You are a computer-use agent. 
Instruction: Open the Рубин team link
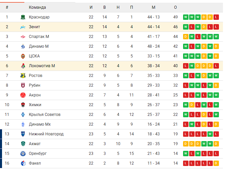point(34,85)
